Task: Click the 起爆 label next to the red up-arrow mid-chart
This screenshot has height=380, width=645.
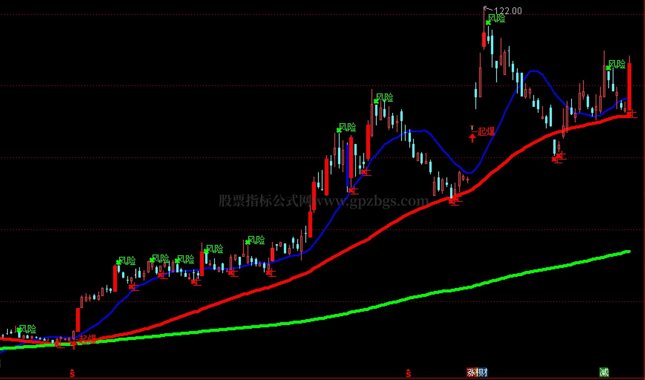Action: pyautogui.click(x=486, y=131)
